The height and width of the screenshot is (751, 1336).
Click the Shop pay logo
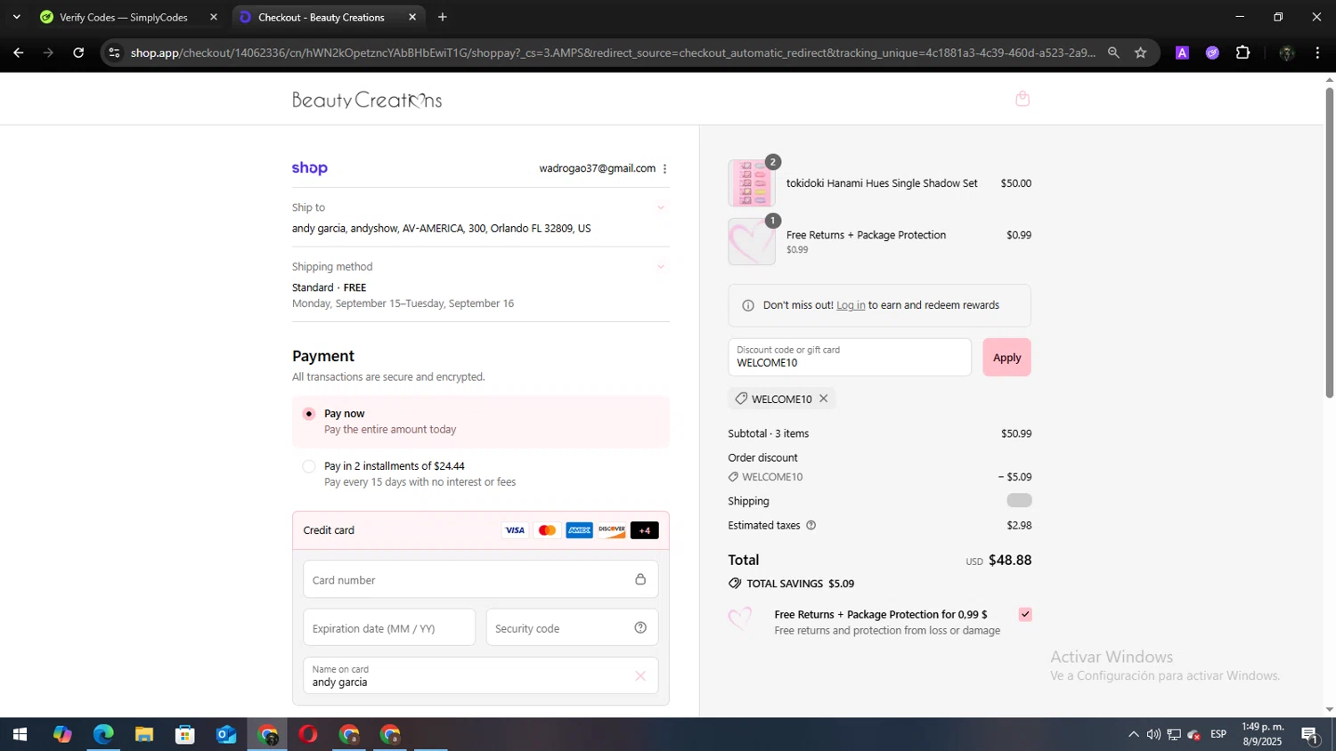[x=310, y=167]
